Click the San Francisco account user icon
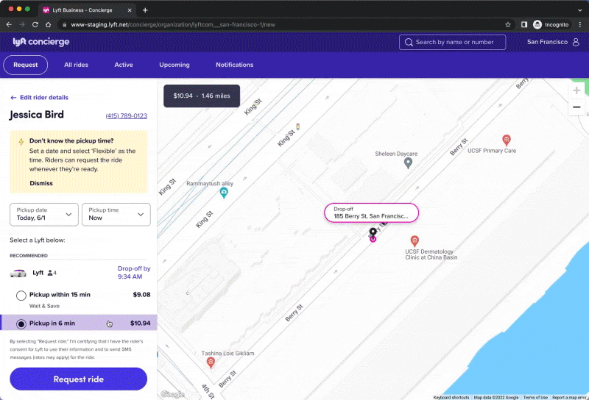Viewport: 589px width, 400px height. point(576,42)
